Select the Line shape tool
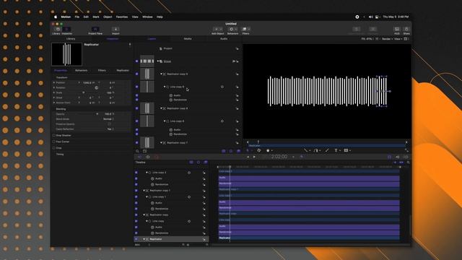Viewport: 462px width, 260px height. [x=305, y=150]
